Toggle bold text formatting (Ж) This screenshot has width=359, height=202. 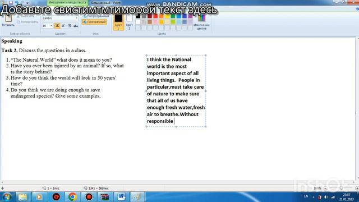[x=57, y=26]
